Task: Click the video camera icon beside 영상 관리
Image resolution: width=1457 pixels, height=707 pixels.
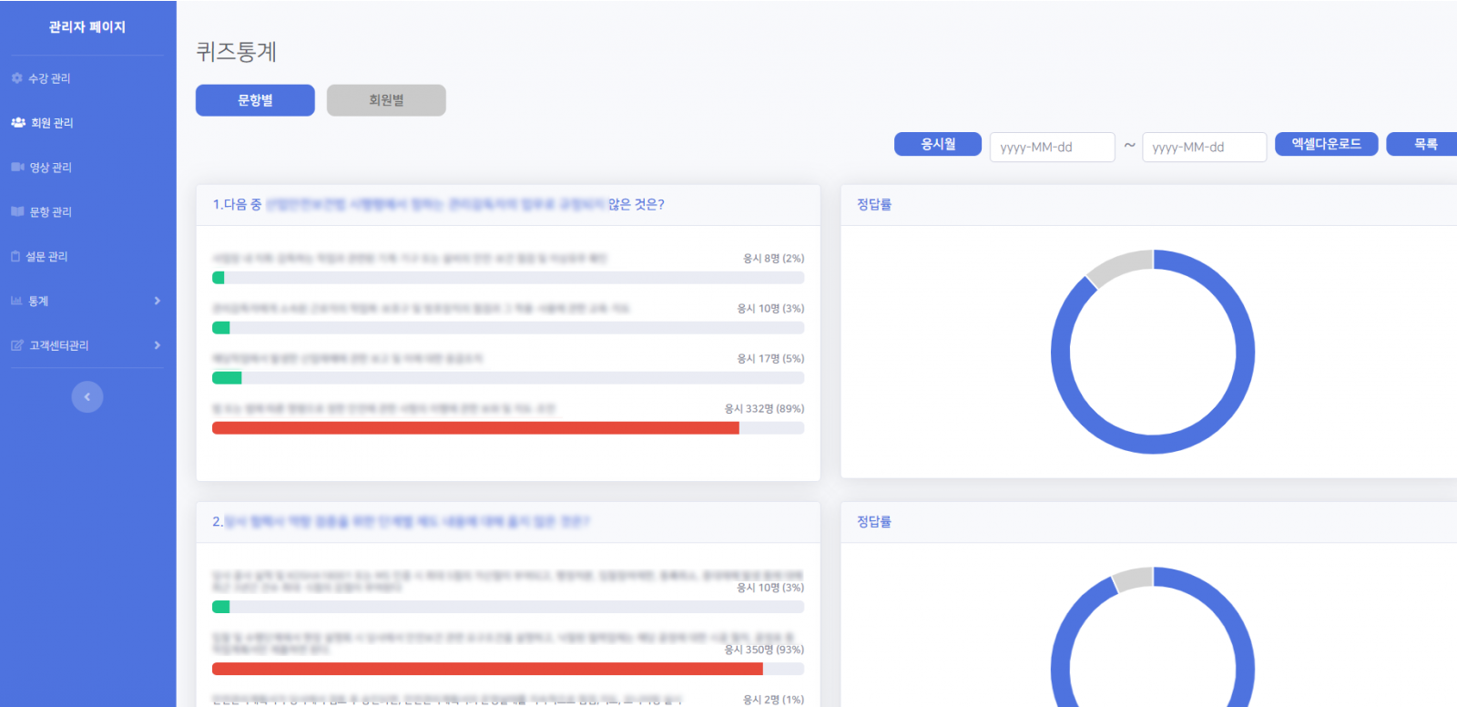Action: click(x=17, y=167)
